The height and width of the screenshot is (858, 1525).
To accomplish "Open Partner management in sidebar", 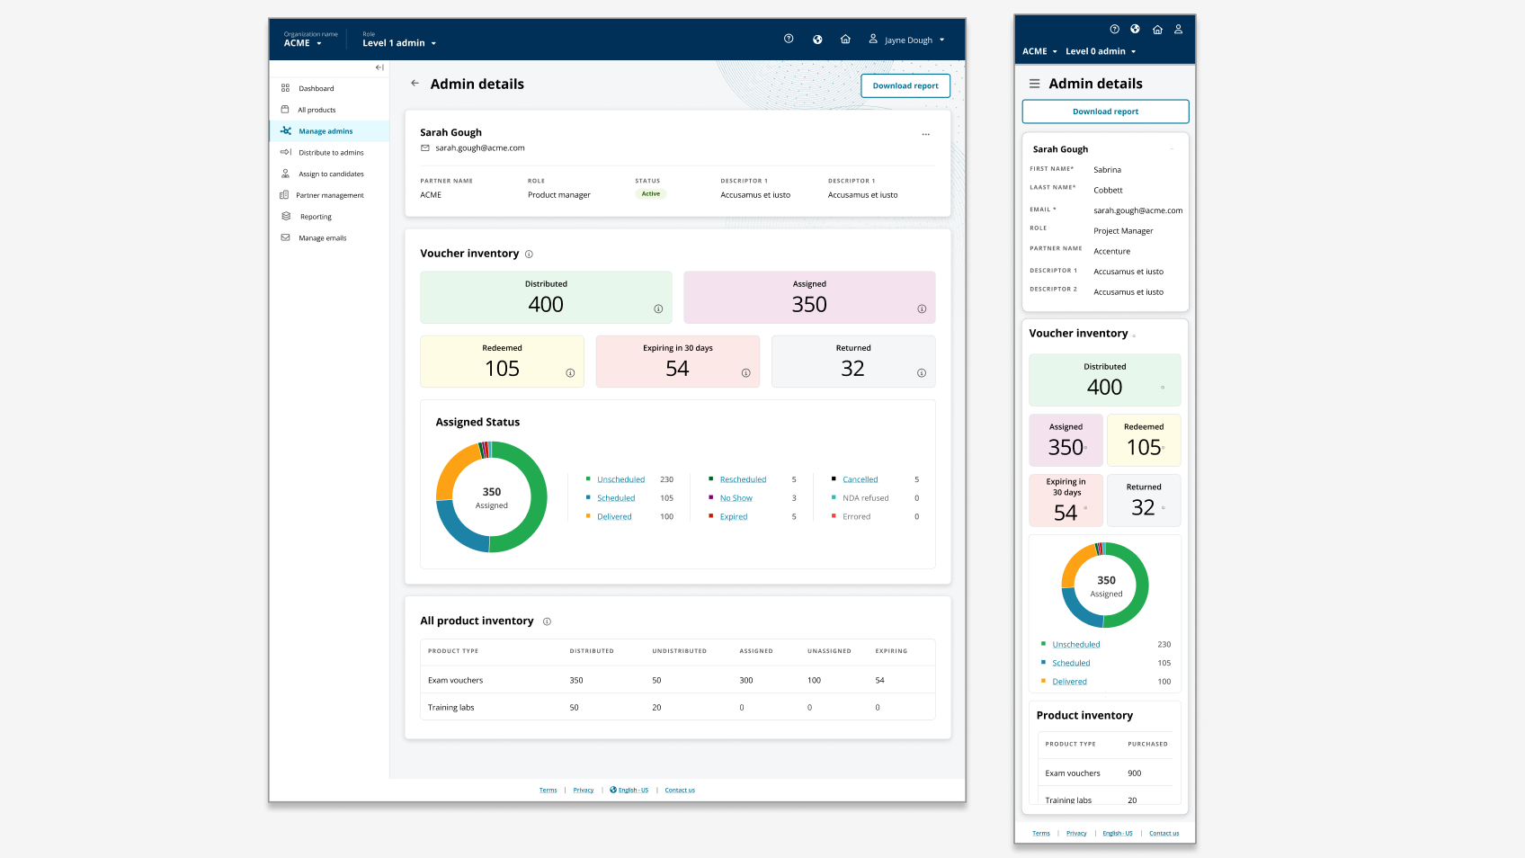I will pyautogui.click(x=329, y=195).
